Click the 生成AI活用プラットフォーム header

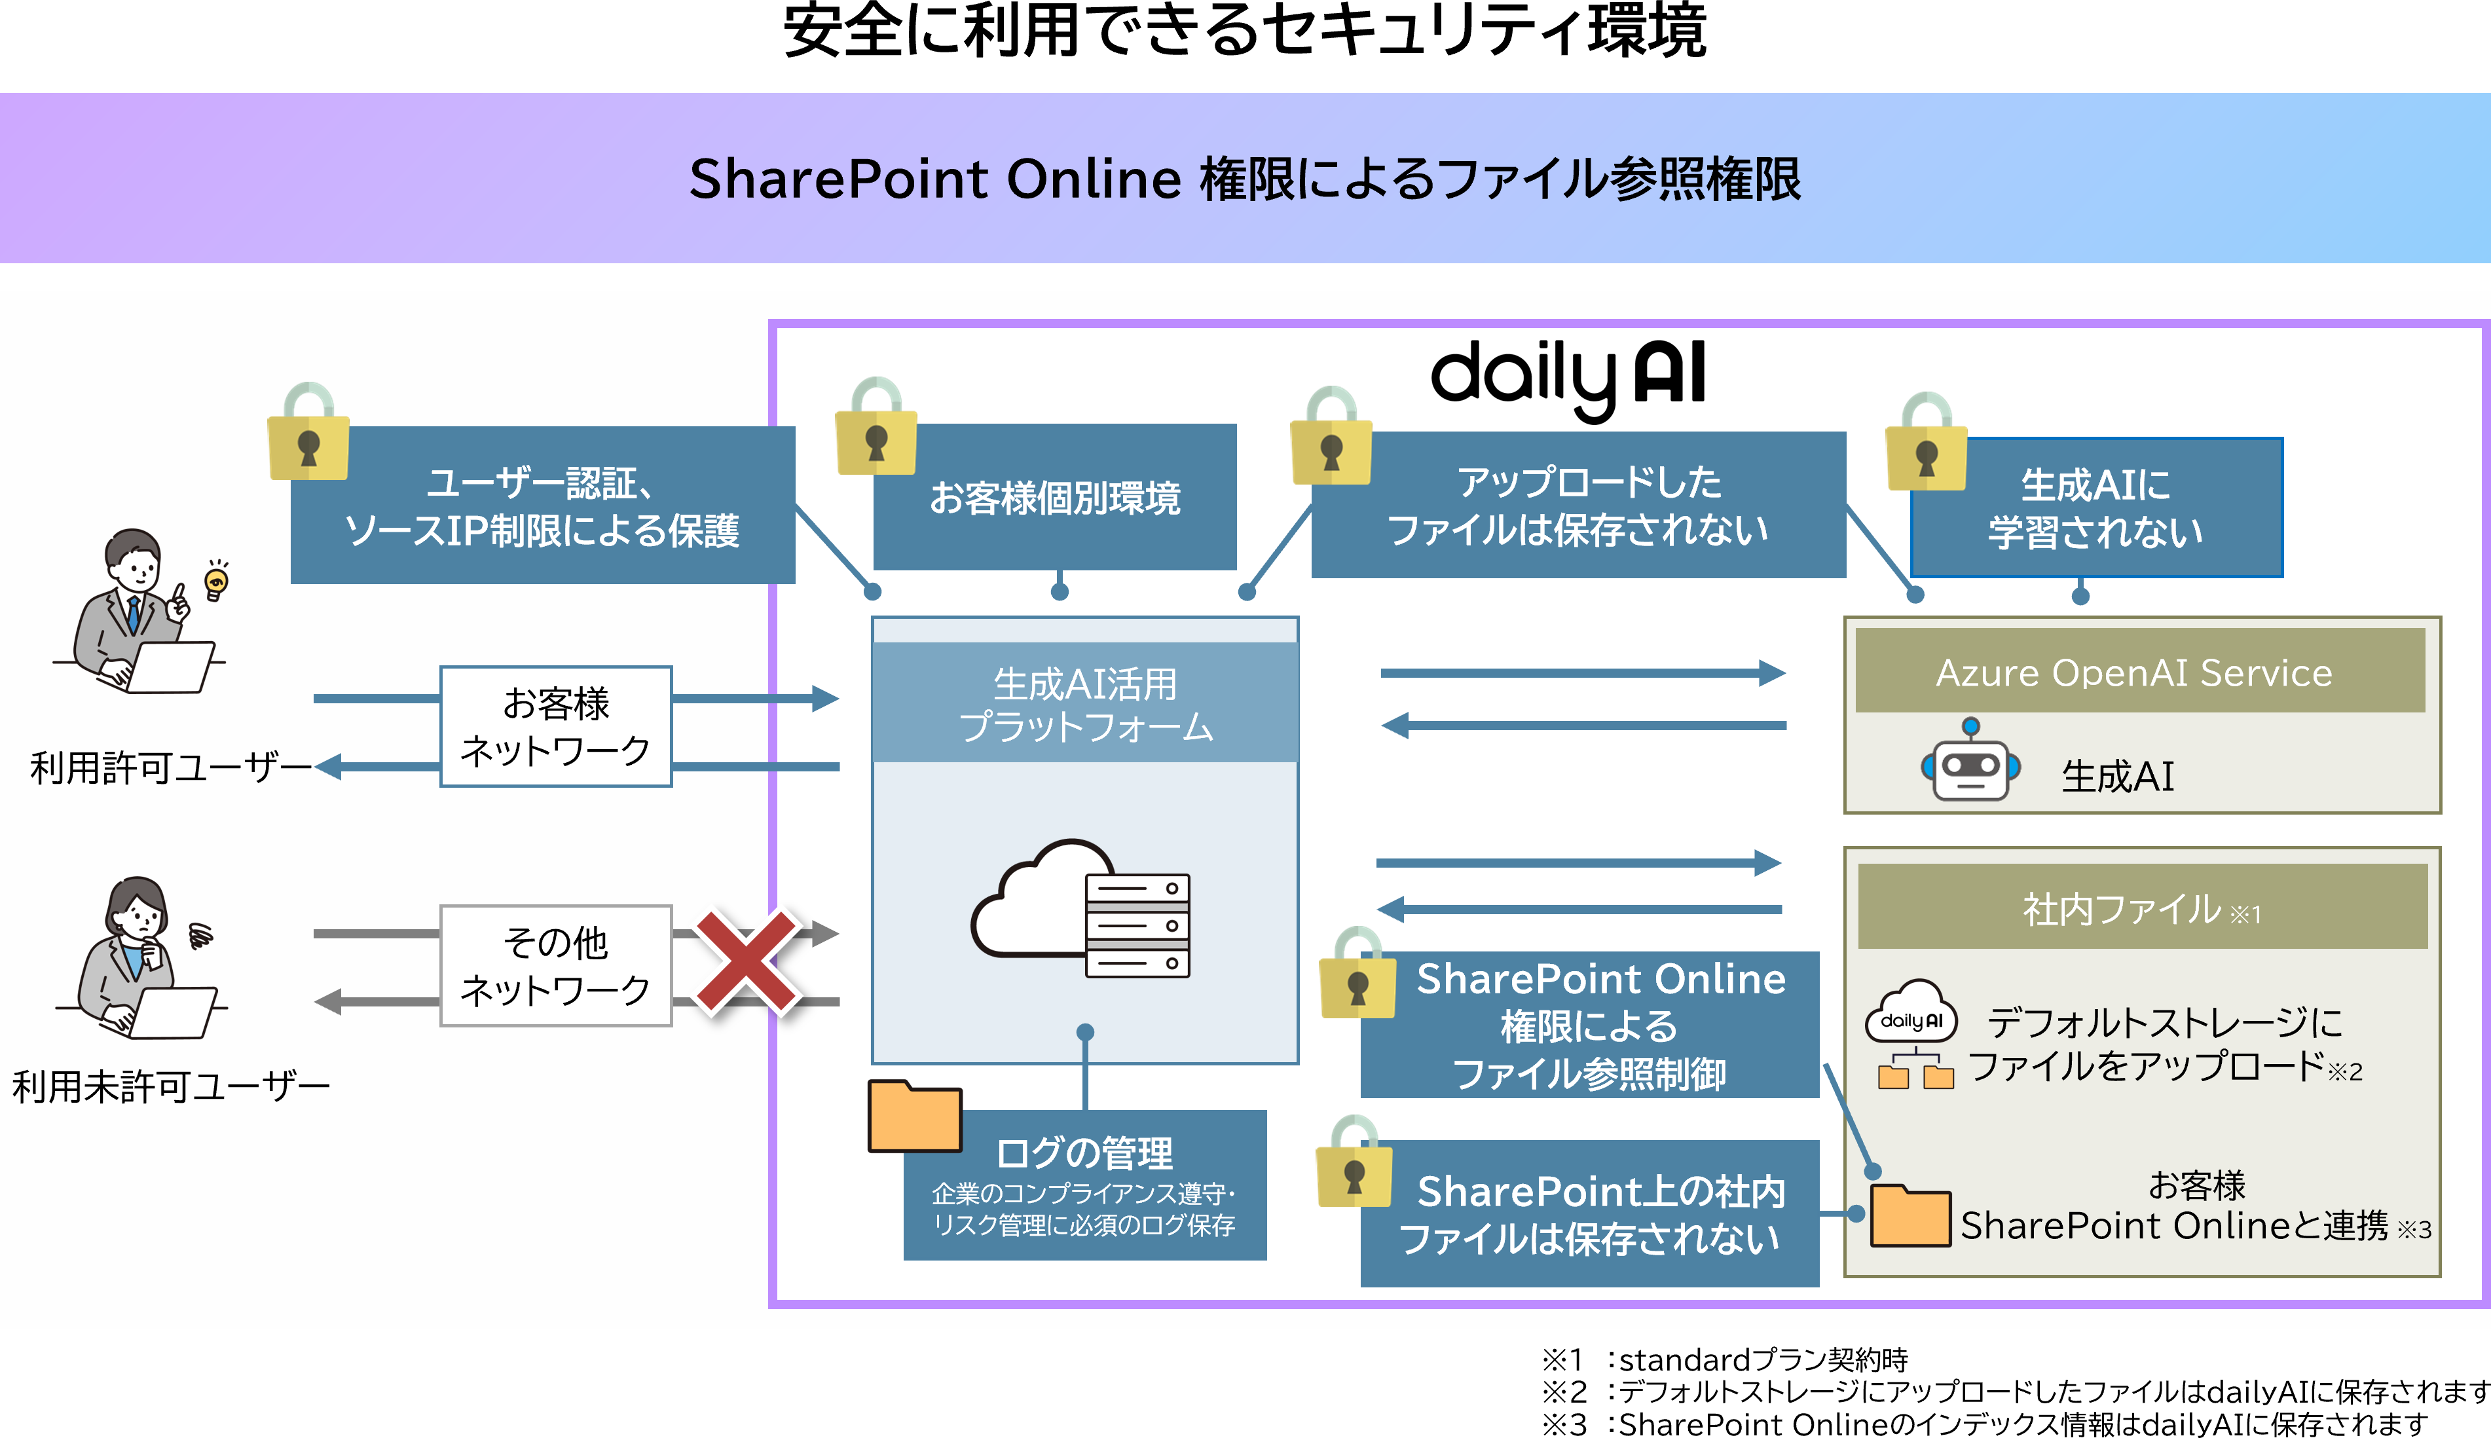(1085, 702)
